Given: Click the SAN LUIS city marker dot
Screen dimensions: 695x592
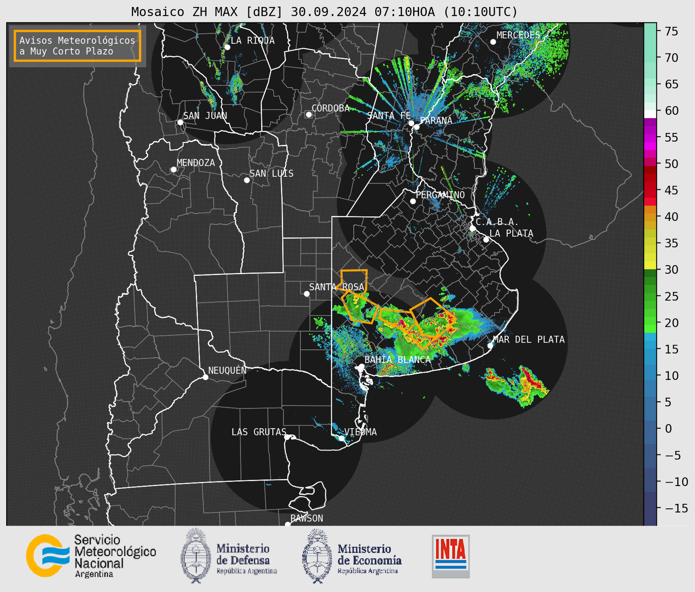Looking at the screenshot, I should (247, 180).
